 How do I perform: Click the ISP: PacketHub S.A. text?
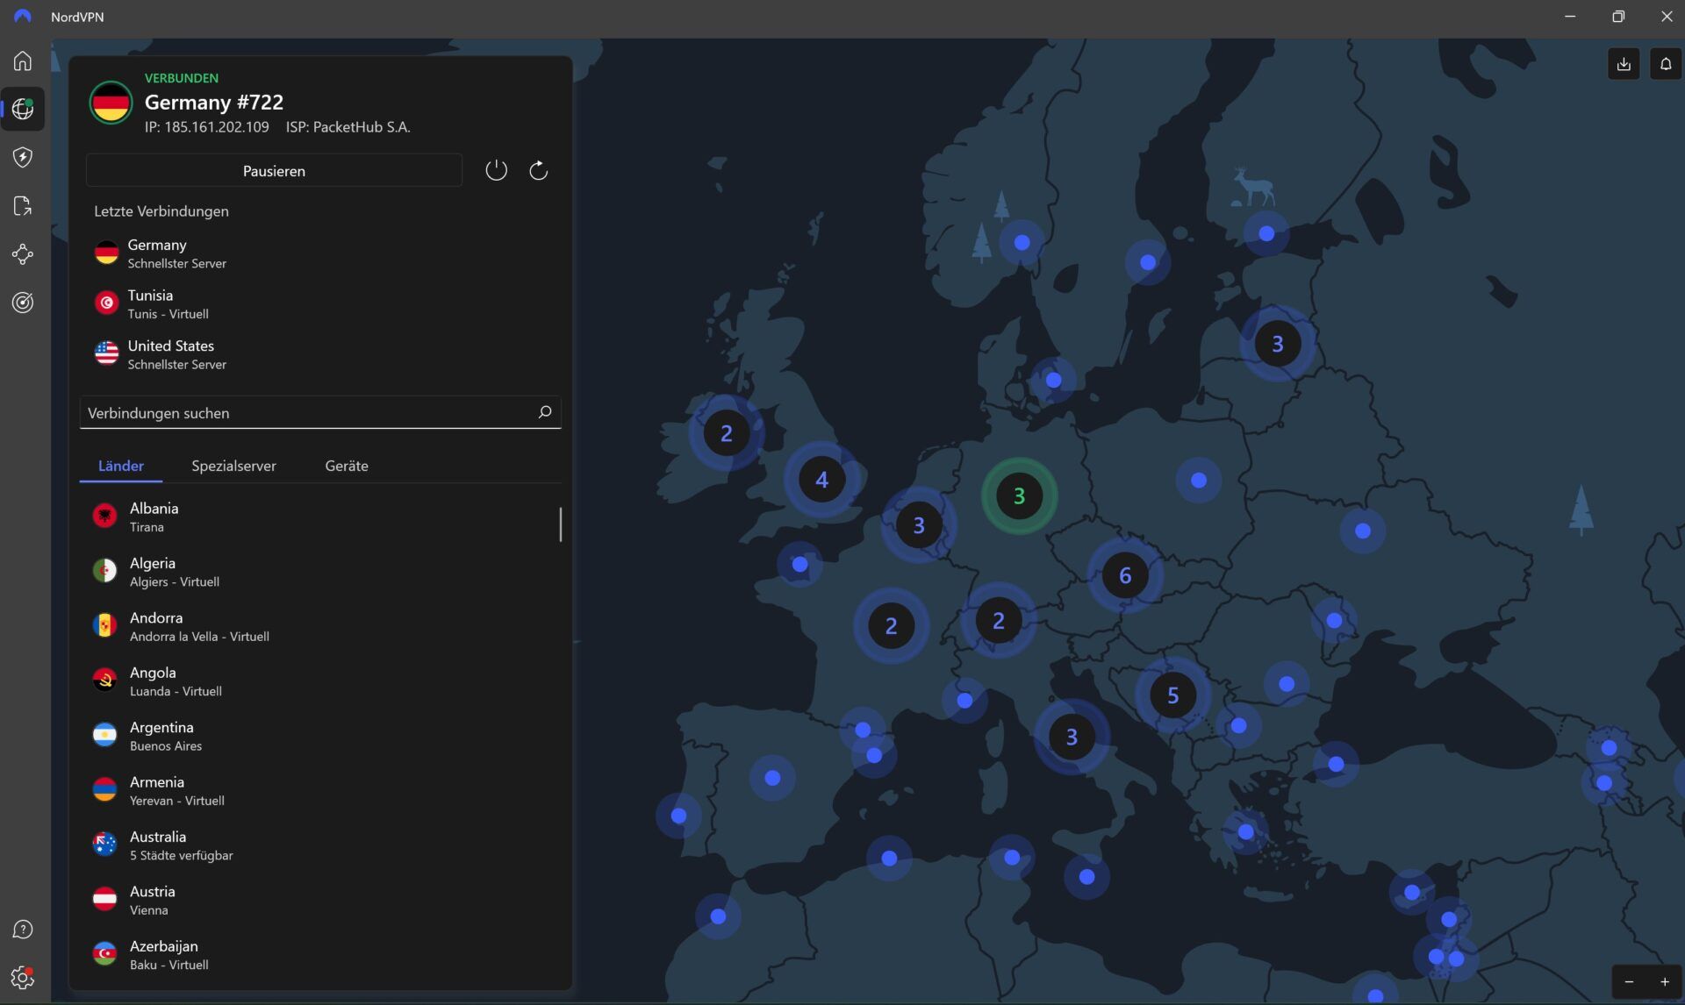coord(348,127)
